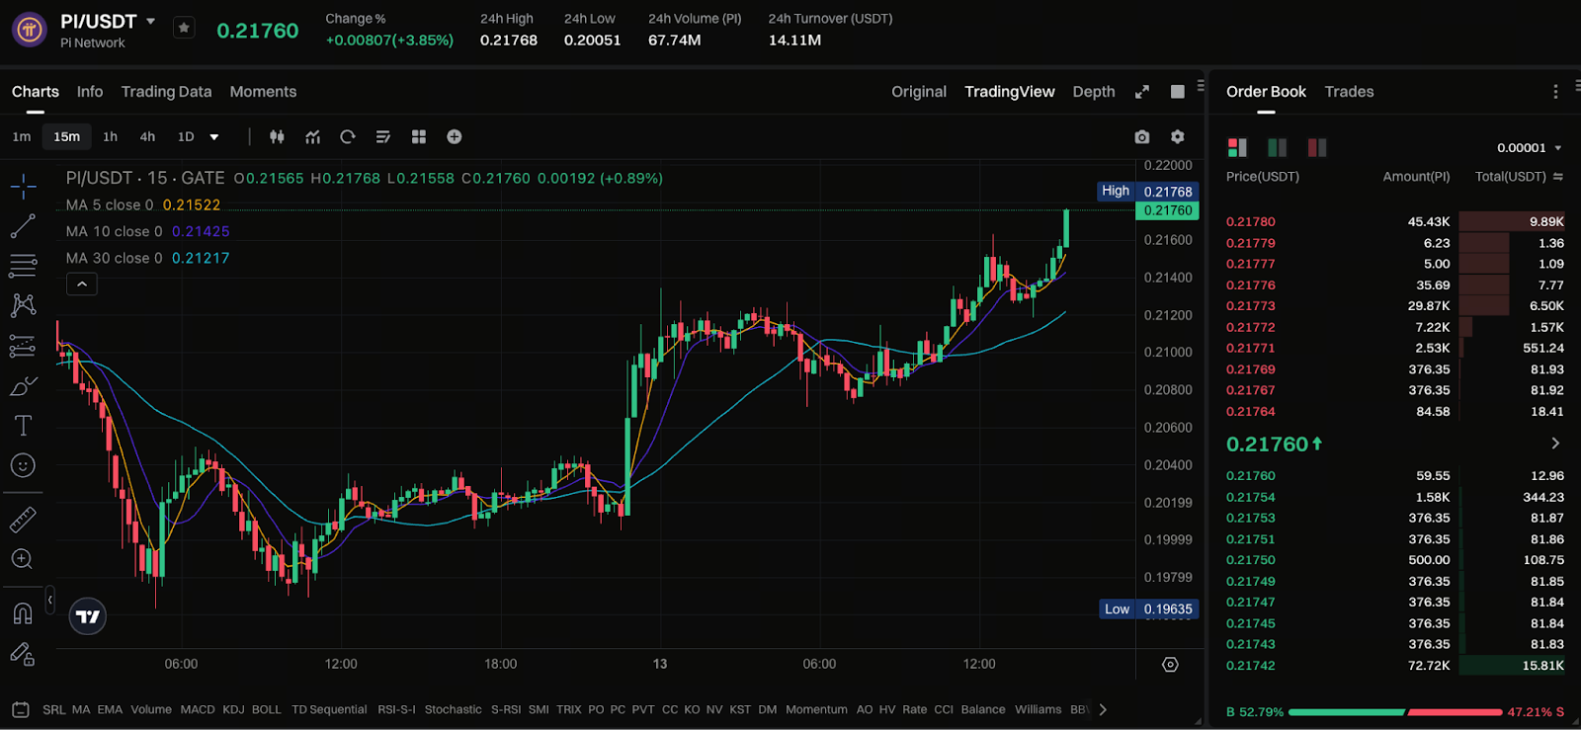
Task: Activate the zoom in tool
Action: tap(23, 559)
